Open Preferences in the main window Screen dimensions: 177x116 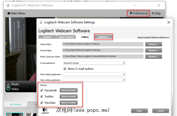coord(139,13)
